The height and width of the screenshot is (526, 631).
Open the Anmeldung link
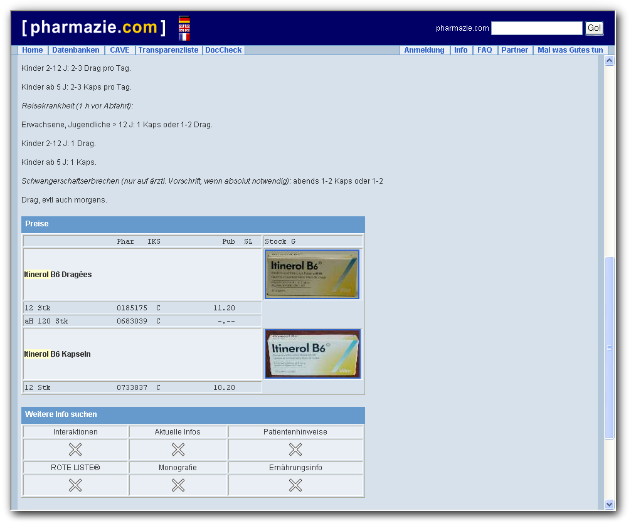pyautogui.click(x=425, y=50)
